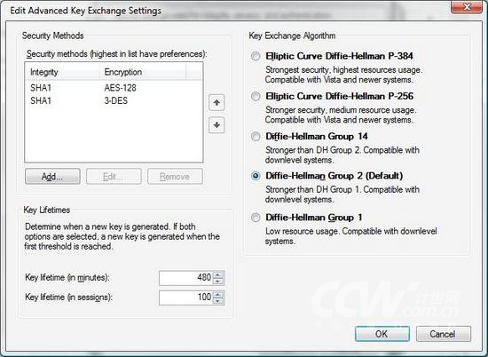The width and height of the screenshot is (488, 357).
Task: Move selected security method up
Action: coord(216,103)
